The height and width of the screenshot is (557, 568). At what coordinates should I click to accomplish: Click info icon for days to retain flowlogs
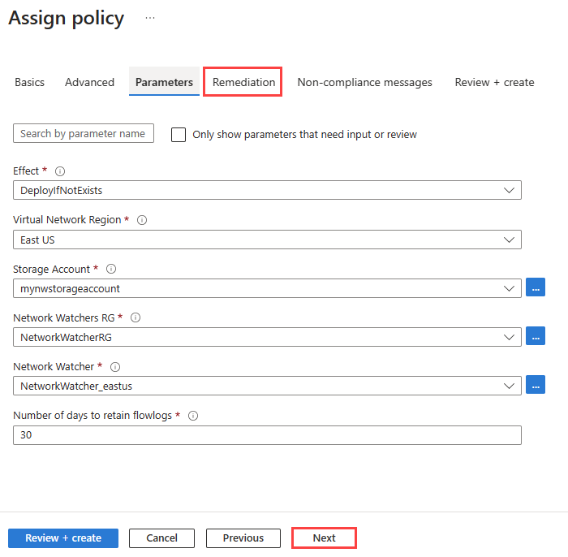point(193,416)
